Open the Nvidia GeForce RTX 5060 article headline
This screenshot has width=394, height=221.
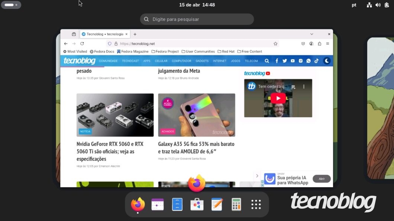pyautogui.click(x=110, y=151)
